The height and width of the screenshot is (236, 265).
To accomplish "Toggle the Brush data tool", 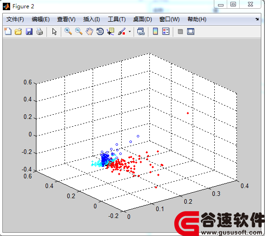I will pos(122,31).
